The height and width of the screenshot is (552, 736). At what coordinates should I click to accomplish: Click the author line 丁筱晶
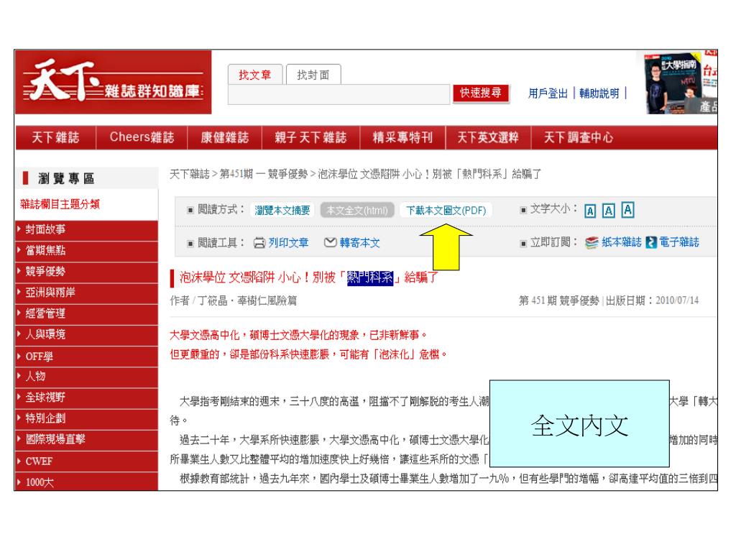pos(213,300)
